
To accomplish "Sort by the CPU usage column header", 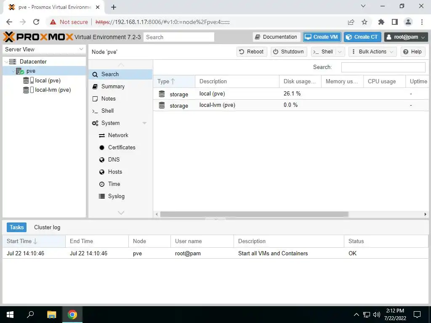I will pyautogui.click(x=385, y=81).
